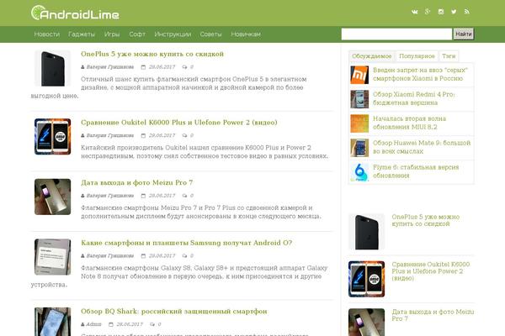Screen dimensions: 505x336
Task: Click the Найти search button
Action: (x=464, y=34)
